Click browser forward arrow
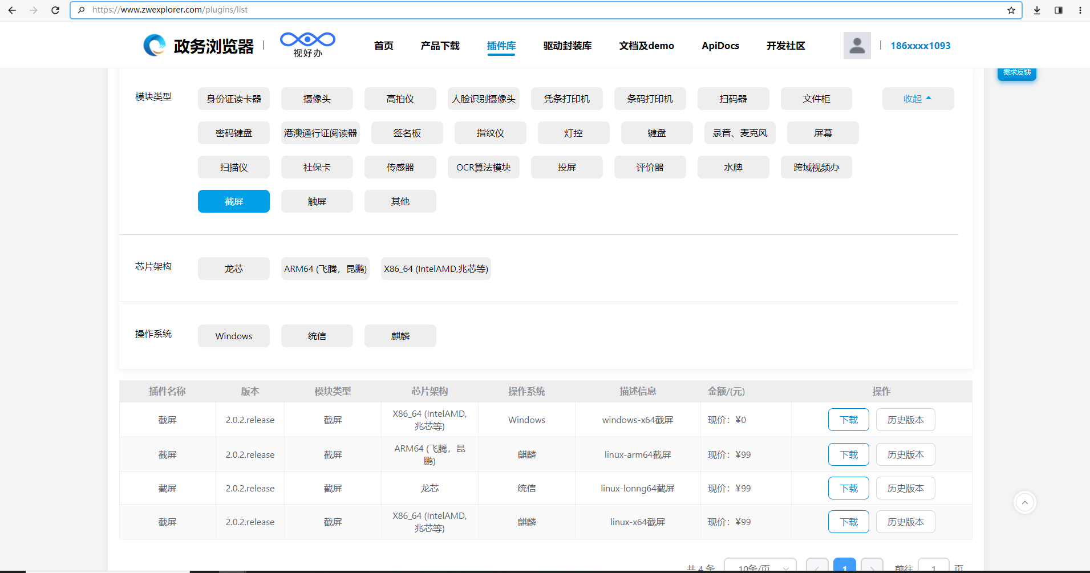This screenshot has height=573, width=1090. click(x=34, y=10)
